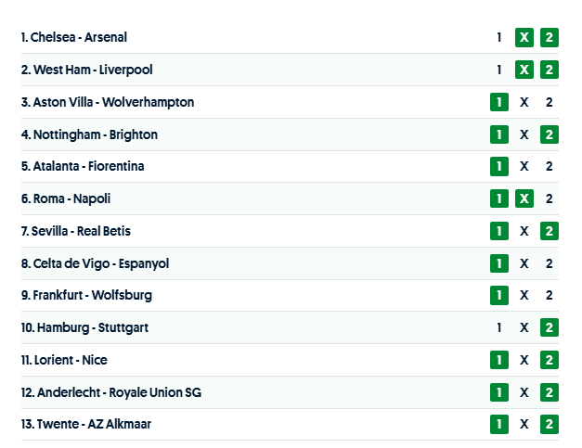Deselect home win for Nottingham - Brighton

499,134
